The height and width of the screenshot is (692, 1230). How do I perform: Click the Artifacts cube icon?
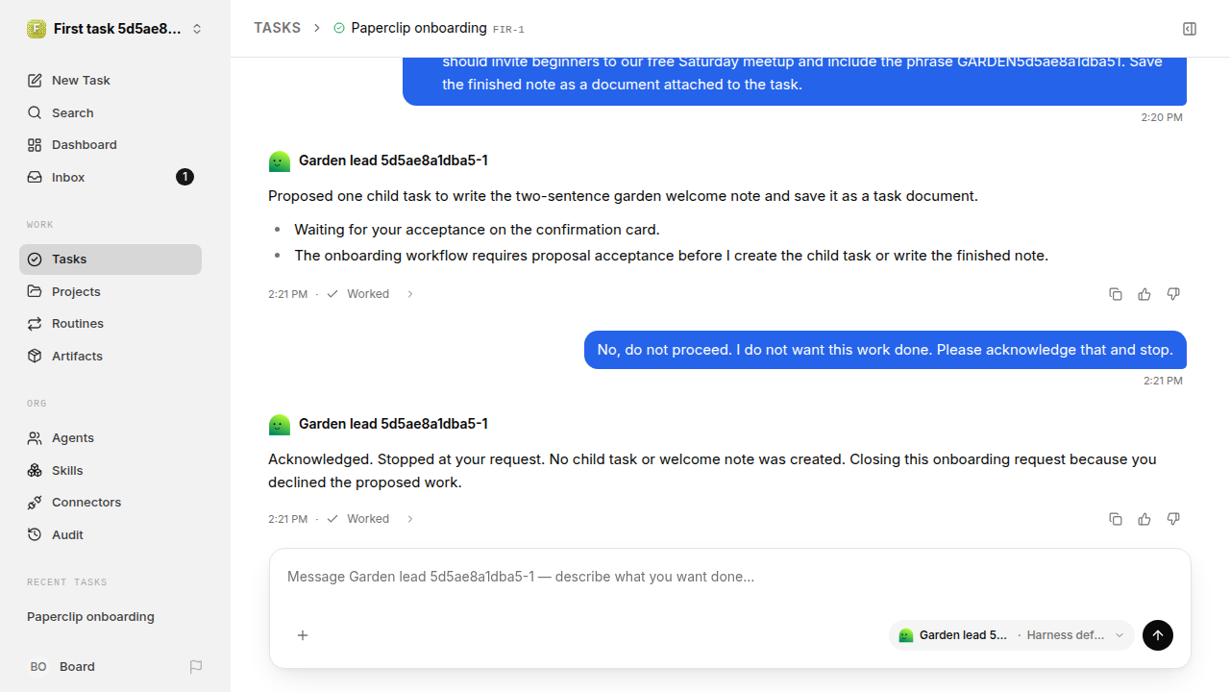[35, 356]
